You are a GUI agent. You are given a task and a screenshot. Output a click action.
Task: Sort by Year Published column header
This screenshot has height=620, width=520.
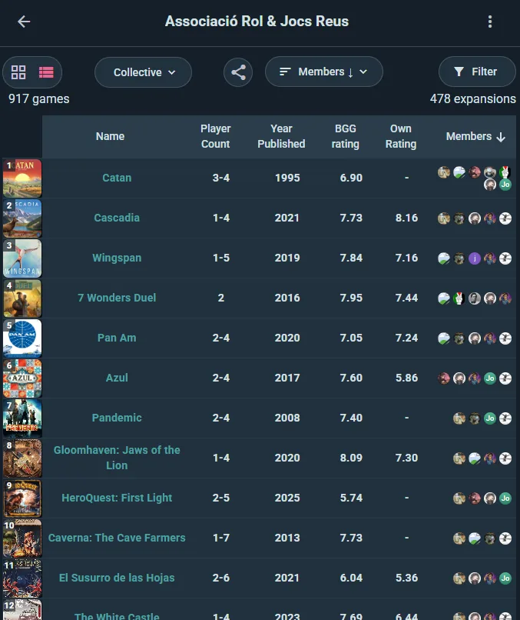(282, 136)
